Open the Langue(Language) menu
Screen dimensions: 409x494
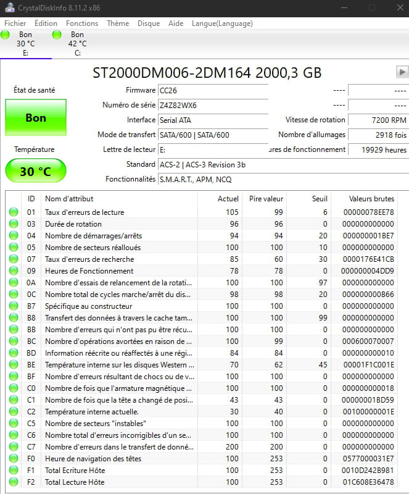tap(222, 23)
